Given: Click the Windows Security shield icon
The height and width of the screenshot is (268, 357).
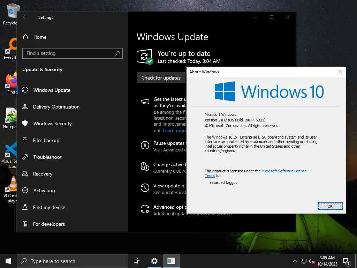Looking at the screenshot, I should pyautogui.click(x=25, y=123).
